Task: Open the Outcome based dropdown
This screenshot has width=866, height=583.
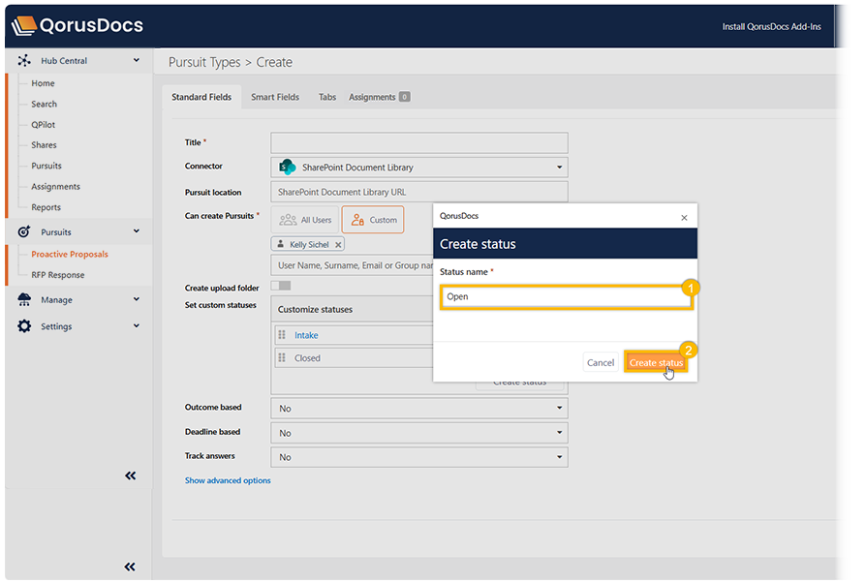Action: tap(418, 409)
